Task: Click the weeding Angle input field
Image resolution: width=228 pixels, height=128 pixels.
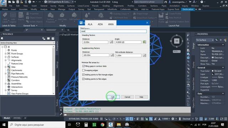Action: point(128,42)
